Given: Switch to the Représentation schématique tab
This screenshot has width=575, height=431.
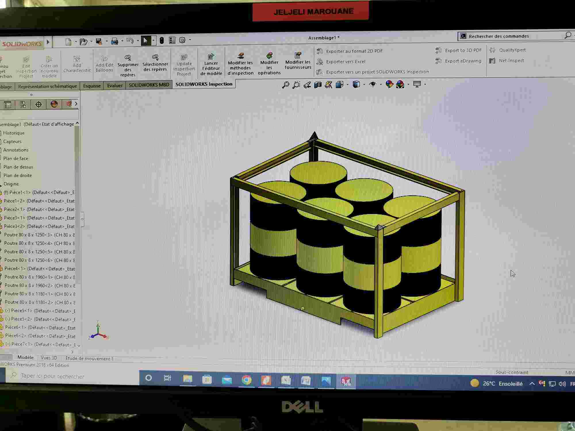Looking at the screenshot, I should tap(47, 86).
